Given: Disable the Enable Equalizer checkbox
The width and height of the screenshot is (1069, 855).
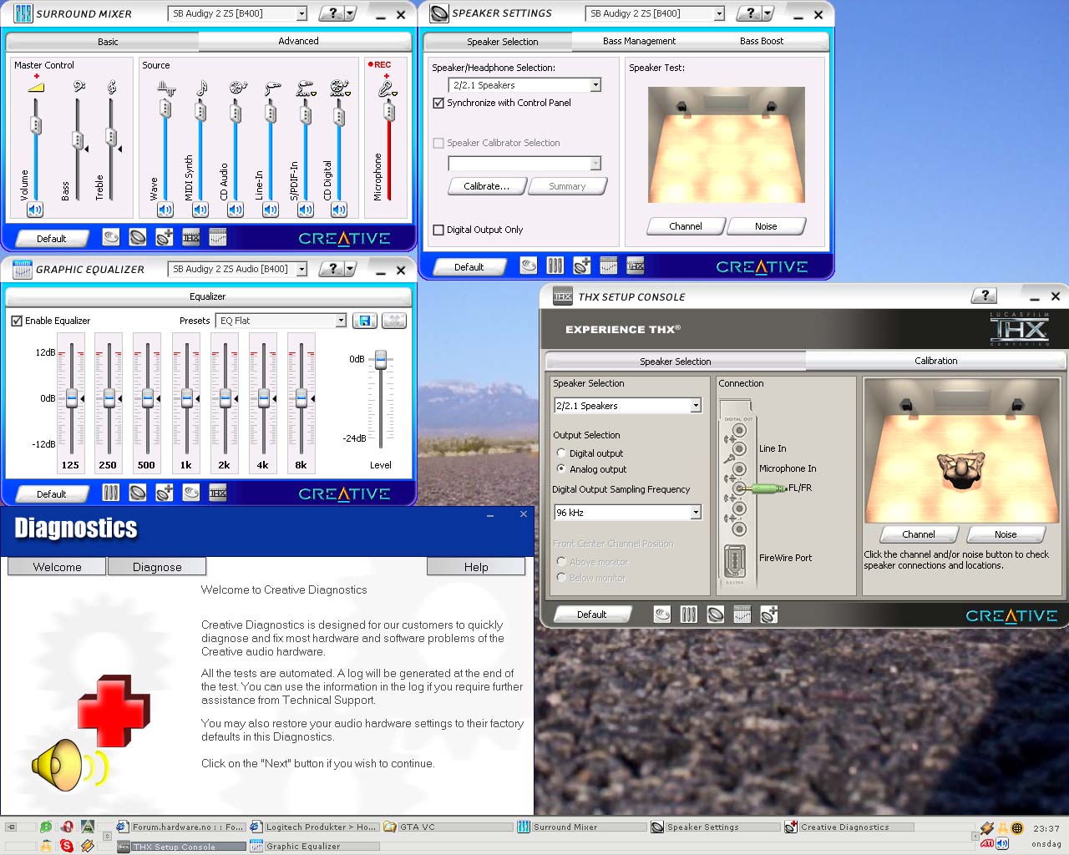Looking at the screenshot, I should point(17,321).
